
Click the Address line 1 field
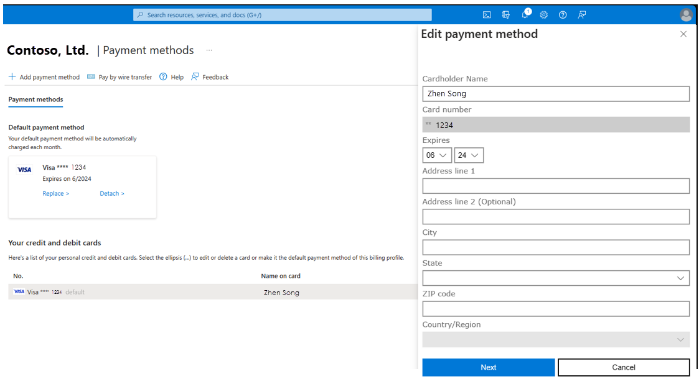tap(556, 186)
